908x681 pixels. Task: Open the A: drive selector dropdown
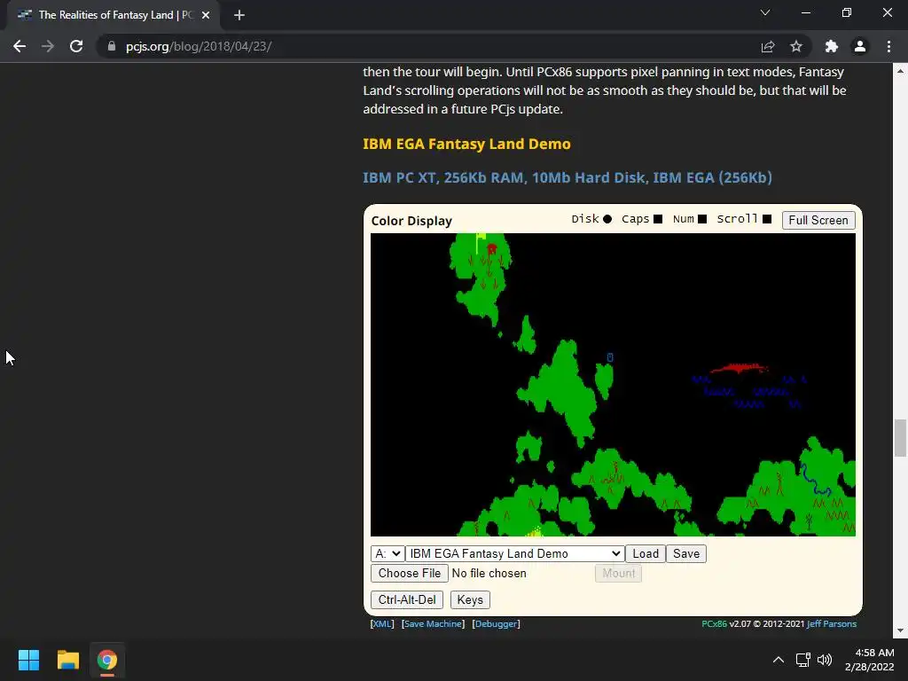coord(387,553)
